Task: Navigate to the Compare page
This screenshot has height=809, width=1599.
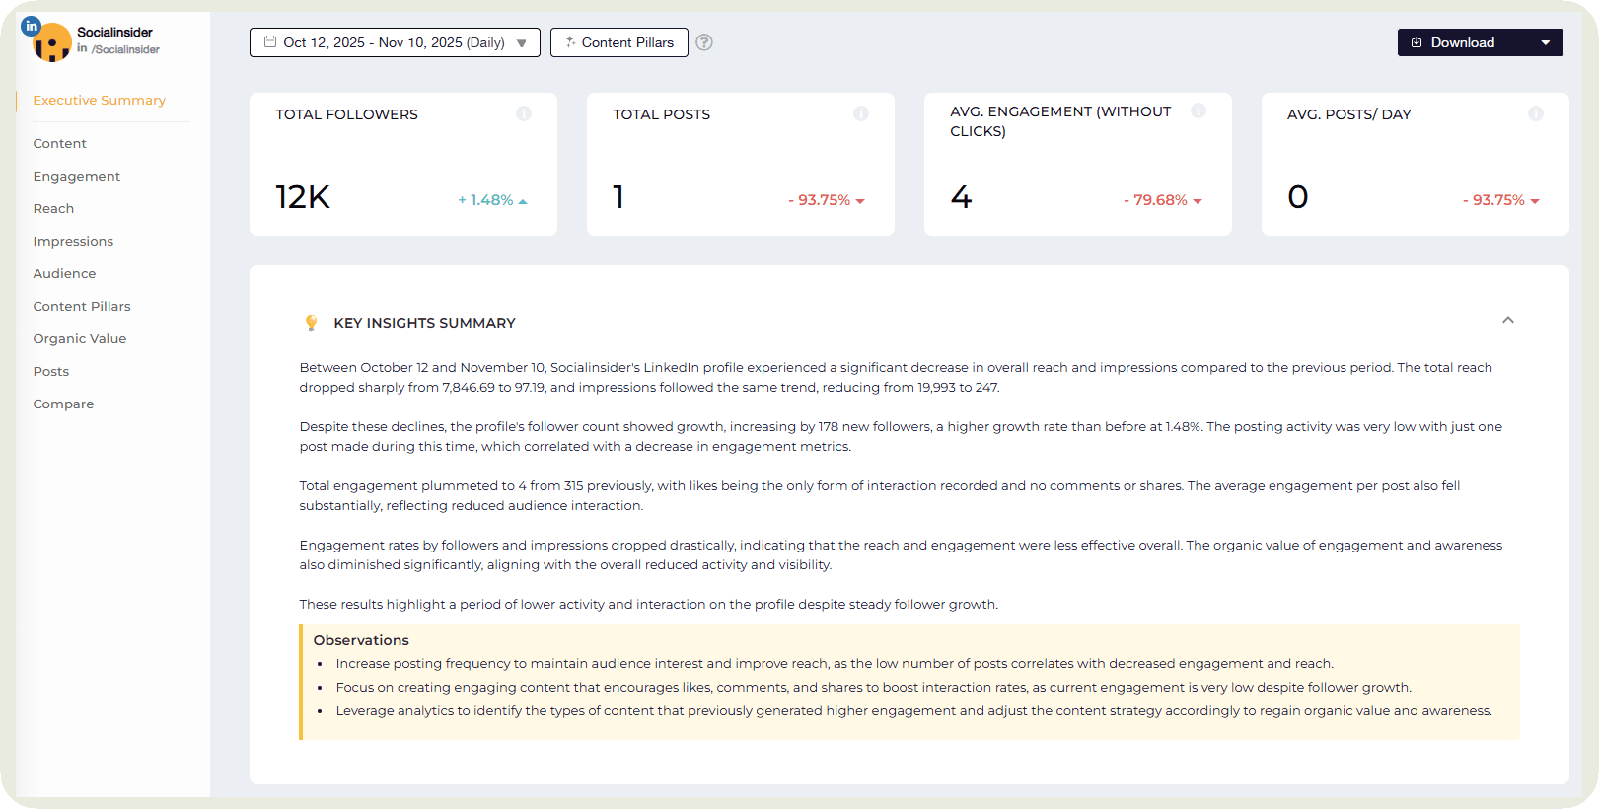Action: 63,404
